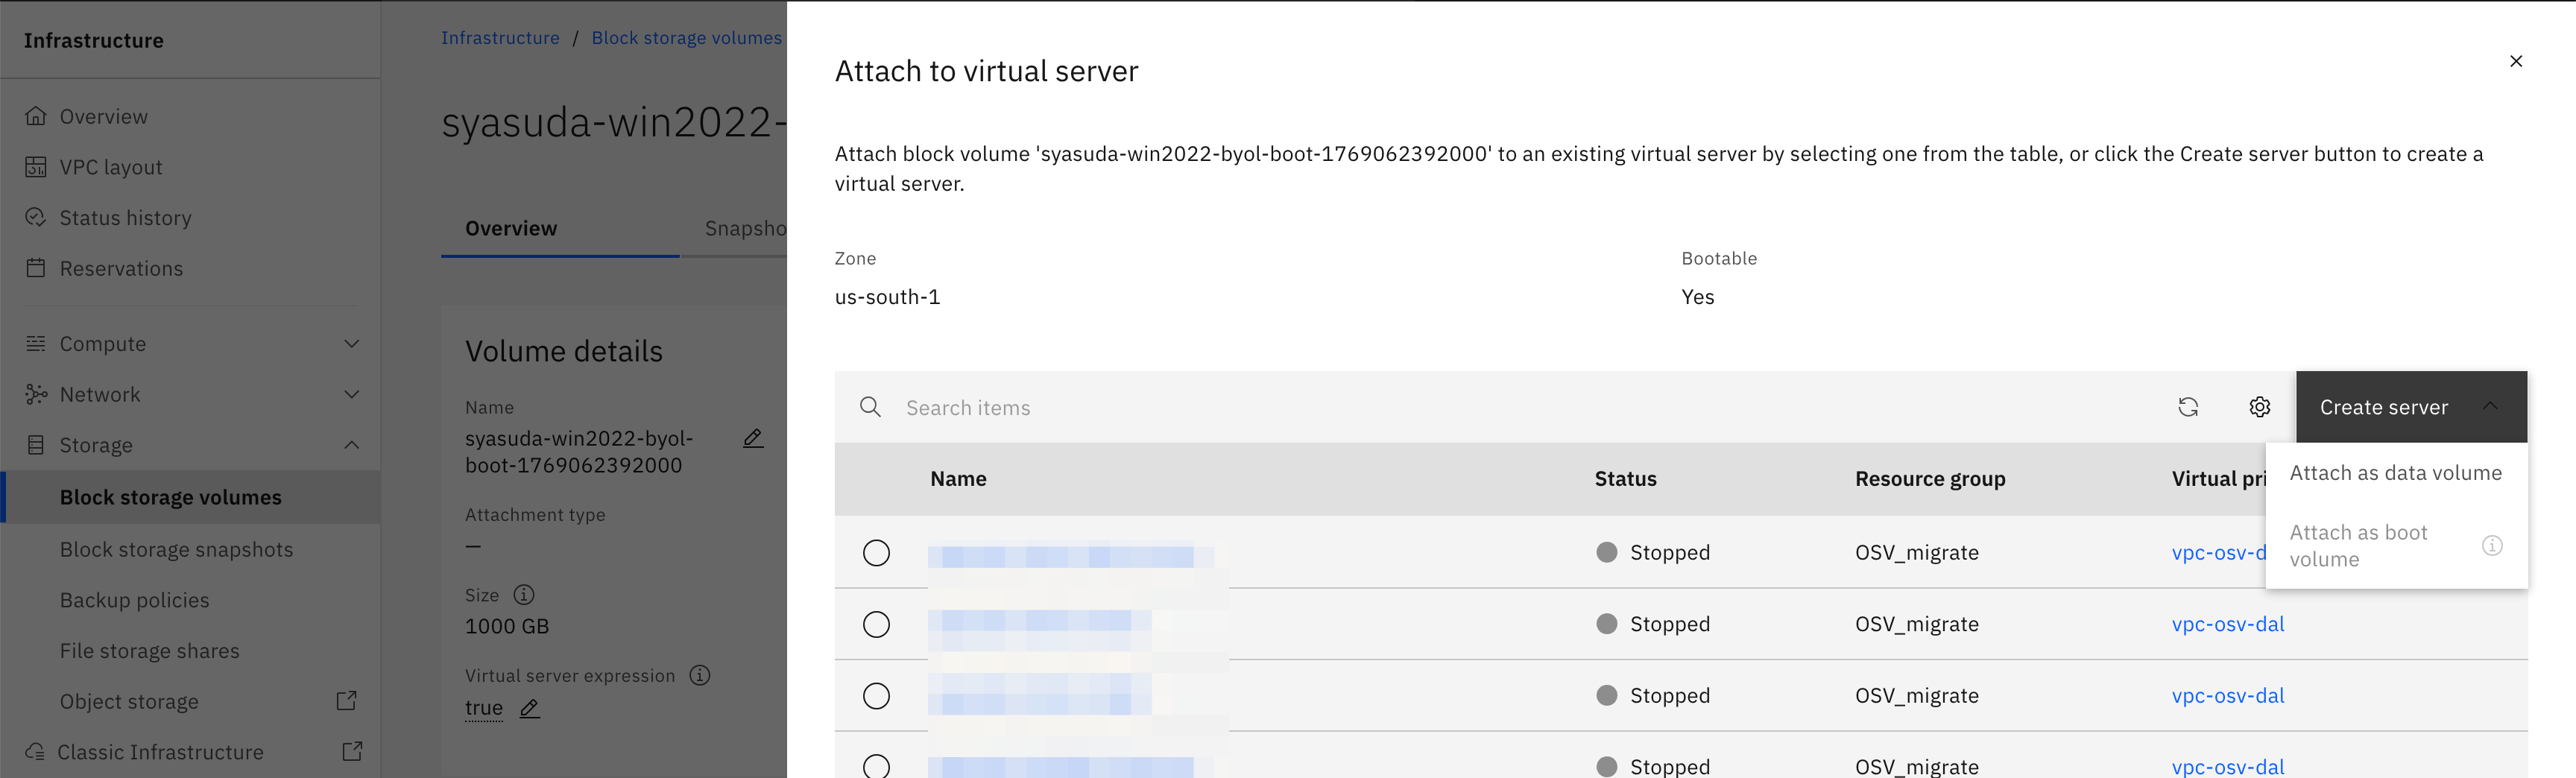The height and width of the screenshot is (778, 2576).
Task: Click the Classic Infrastructure cloud icon
Action: [36, 751]
